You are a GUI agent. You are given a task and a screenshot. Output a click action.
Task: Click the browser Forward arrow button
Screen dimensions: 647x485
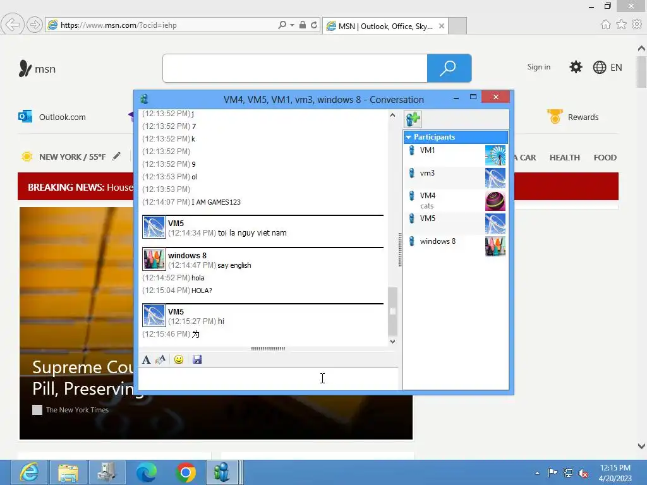point(35,25)
